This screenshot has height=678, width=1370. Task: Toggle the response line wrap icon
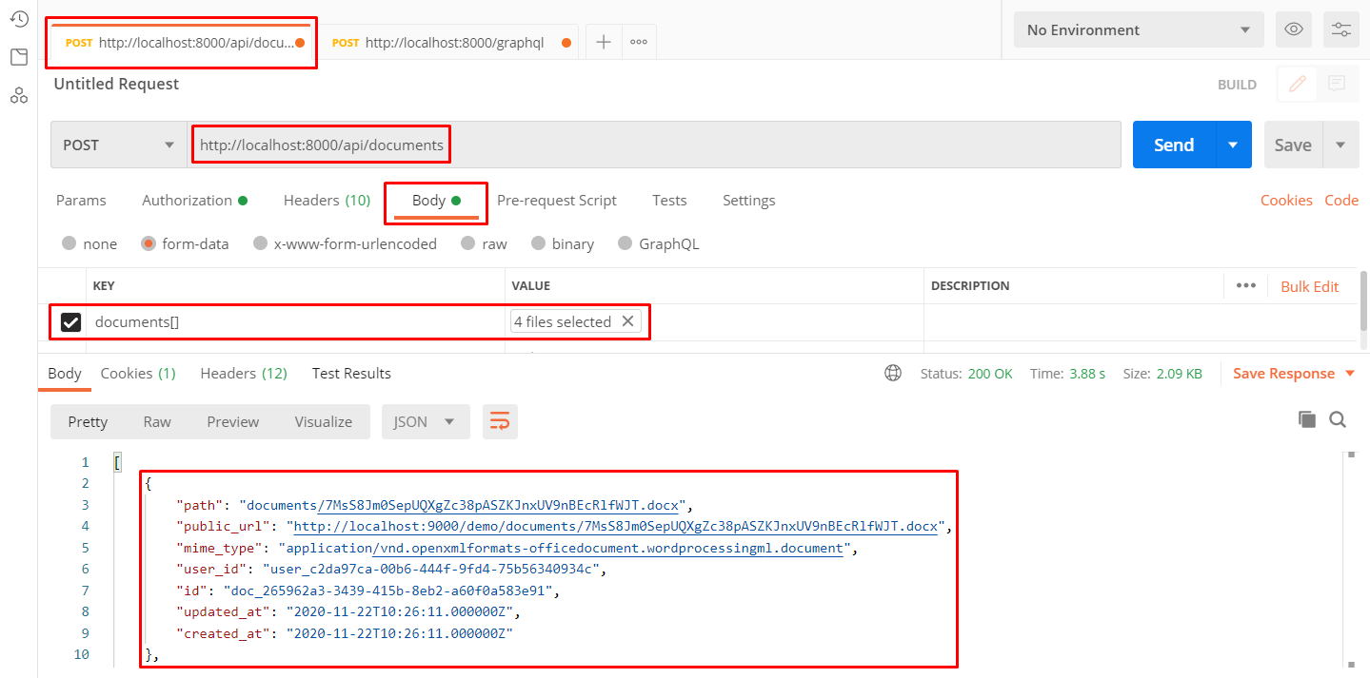pos(500,421)
